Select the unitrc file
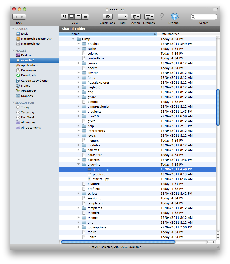The image size is (230, 264). (138, 237)
